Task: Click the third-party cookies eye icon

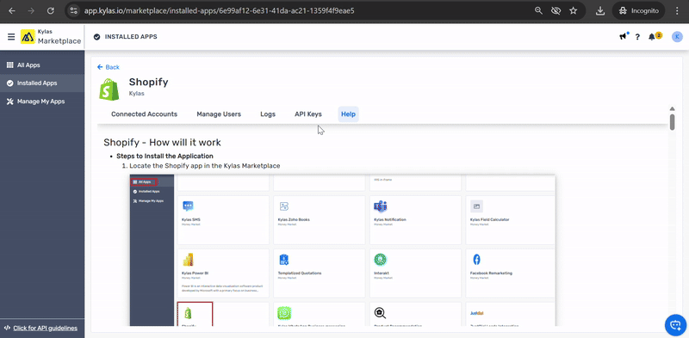Action: coord(556,11)
